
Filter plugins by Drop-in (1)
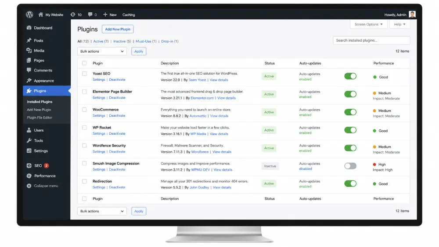point(169,41)
